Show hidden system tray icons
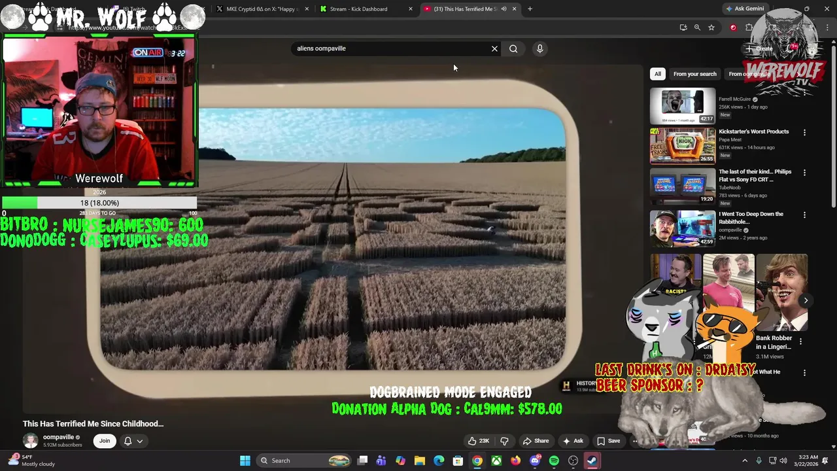This screenshot has width=837, height=471. [744, 461]
